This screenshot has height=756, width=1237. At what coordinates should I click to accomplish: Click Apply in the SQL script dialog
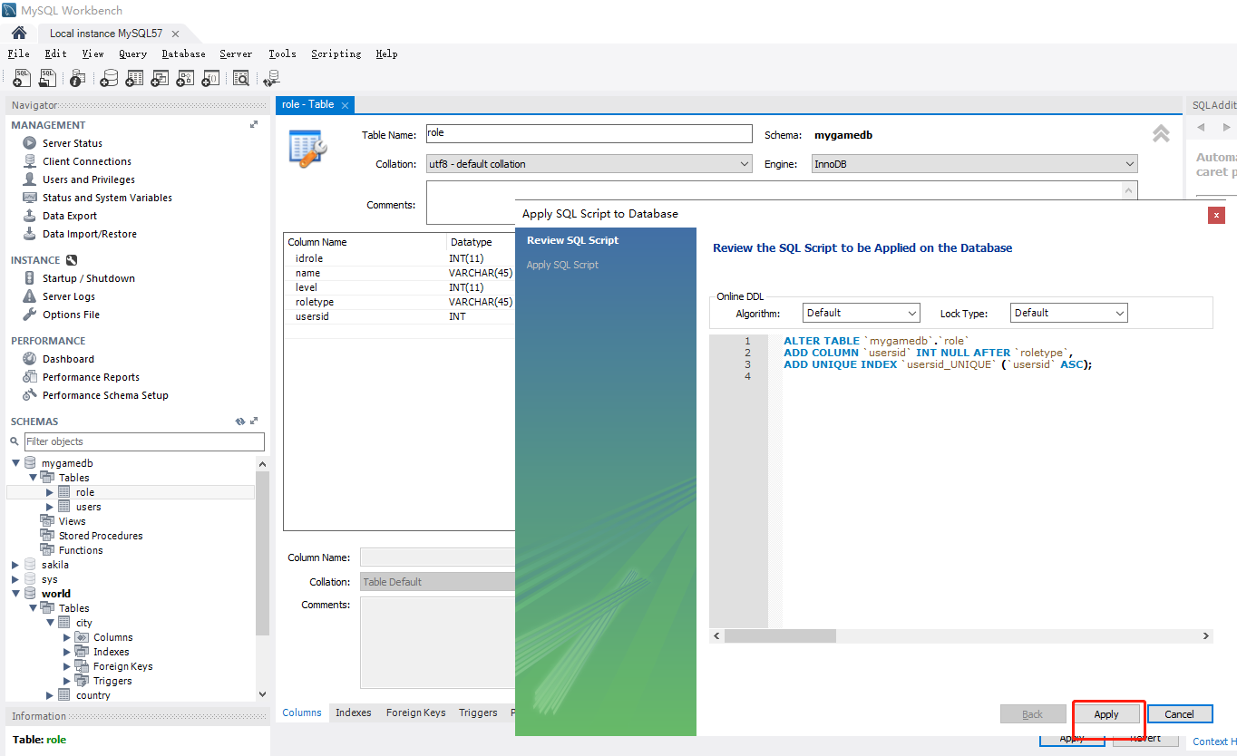tap(1106, 714)
